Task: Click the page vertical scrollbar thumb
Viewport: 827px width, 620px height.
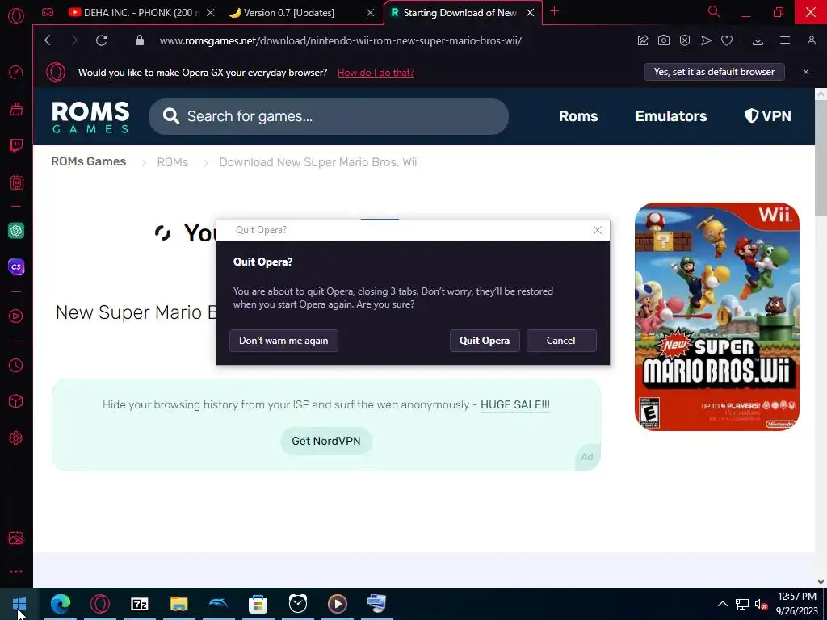Action: click(821, 158)
